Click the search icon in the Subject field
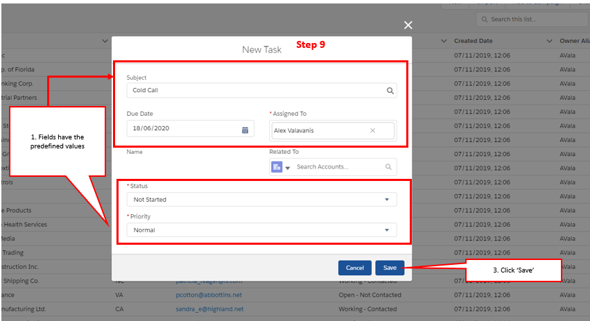 pos(390,90)
